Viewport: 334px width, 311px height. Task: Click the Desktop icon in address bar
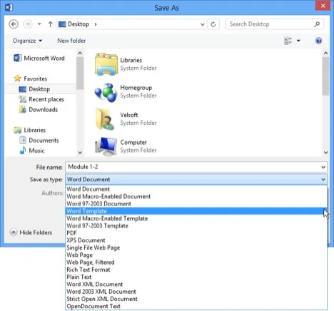62,24
